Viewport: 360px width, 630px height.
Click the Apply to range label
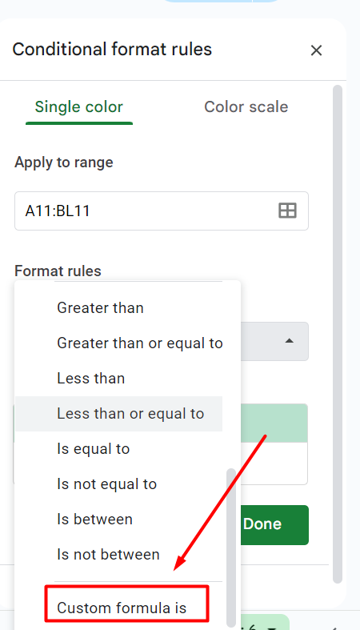pyautogui.click(x=64, y=163)
